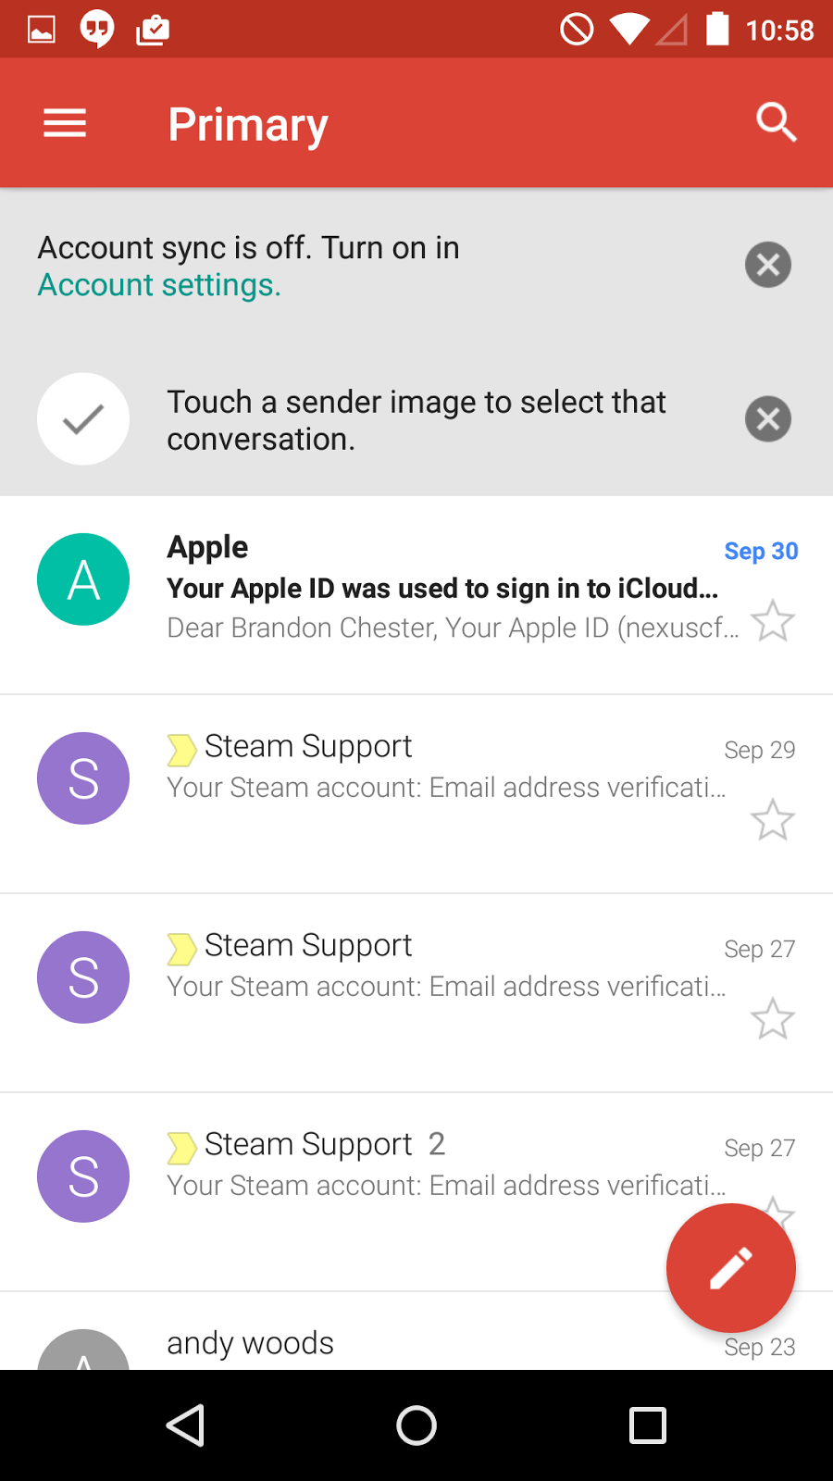Tap Android back navigation button
833x1481 pixels.
tap(185, 1425)
